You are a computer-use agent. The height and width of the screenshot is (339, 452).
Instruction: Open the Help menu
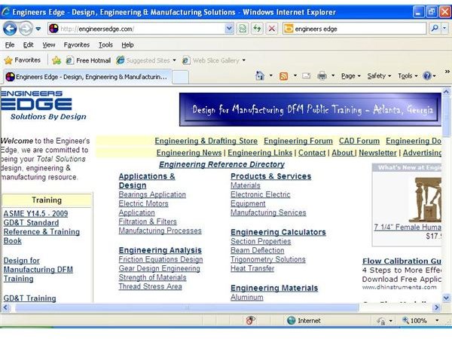tap(127, 44)
